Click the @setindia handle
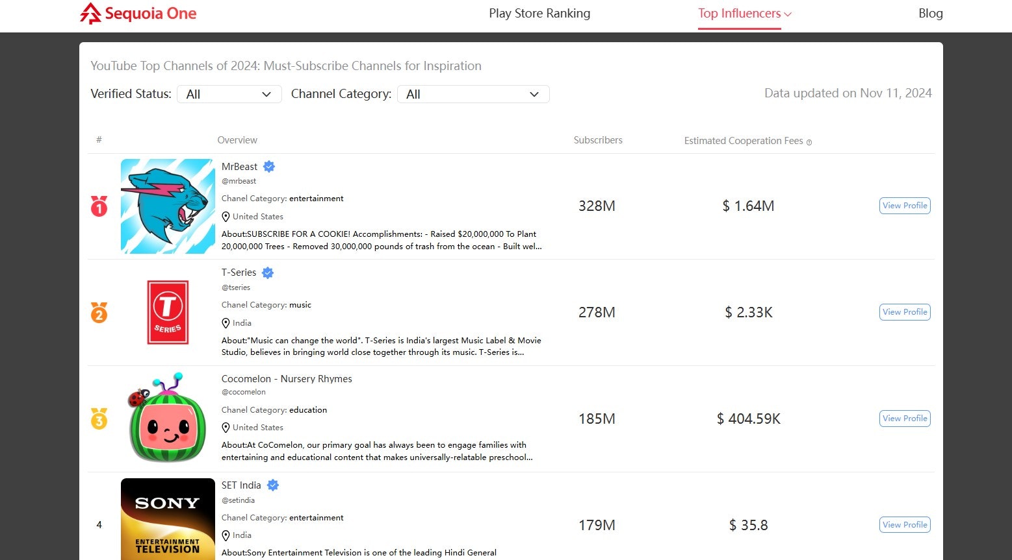The width and height of the screenshot is (1012, 560). pyautogui.click(x=238, y=500)
